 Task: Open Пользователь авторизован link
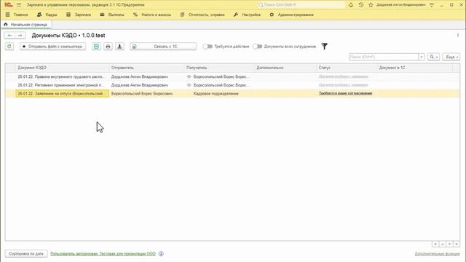(103, 254)
